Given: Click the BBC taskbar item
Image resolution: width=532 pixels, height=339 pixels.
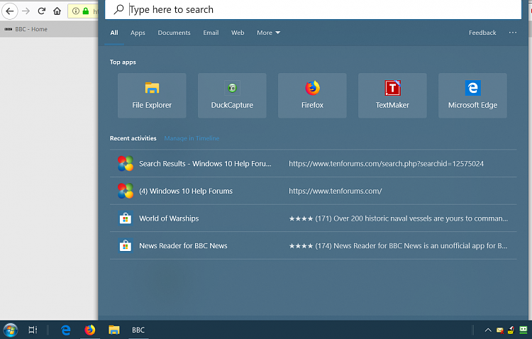Looking at the screenshot, I should (138, 330).
